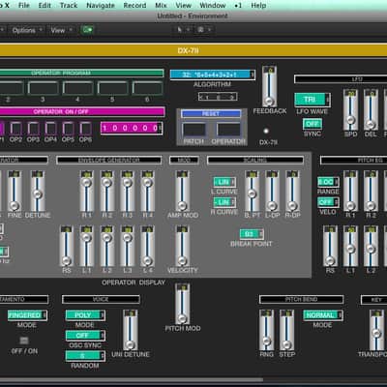
Task: Open the Window menu
Action: pyautogui.click(x=213, y=6)
